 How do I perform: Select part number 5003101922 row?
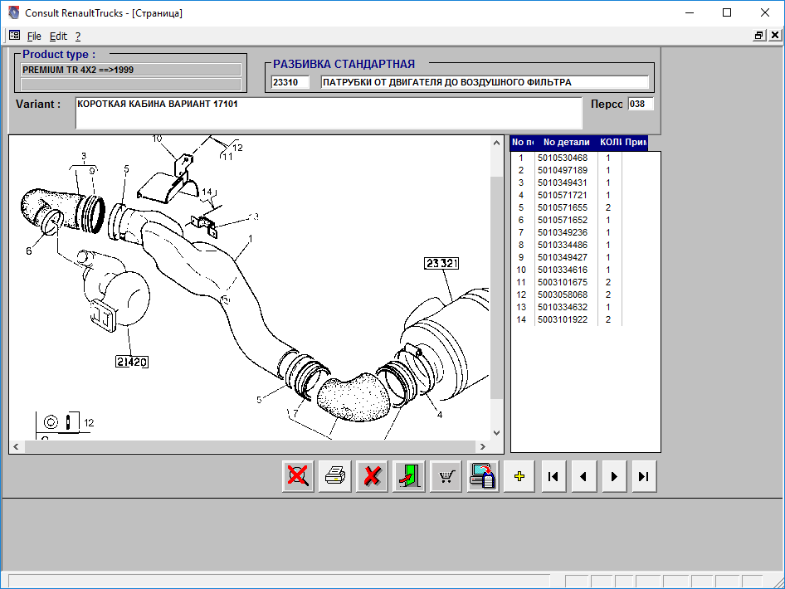pos(562,319)
